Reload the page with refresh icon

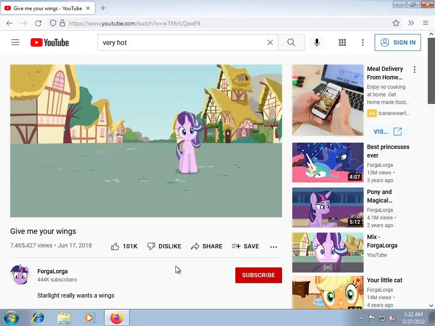tap(38, 23)
